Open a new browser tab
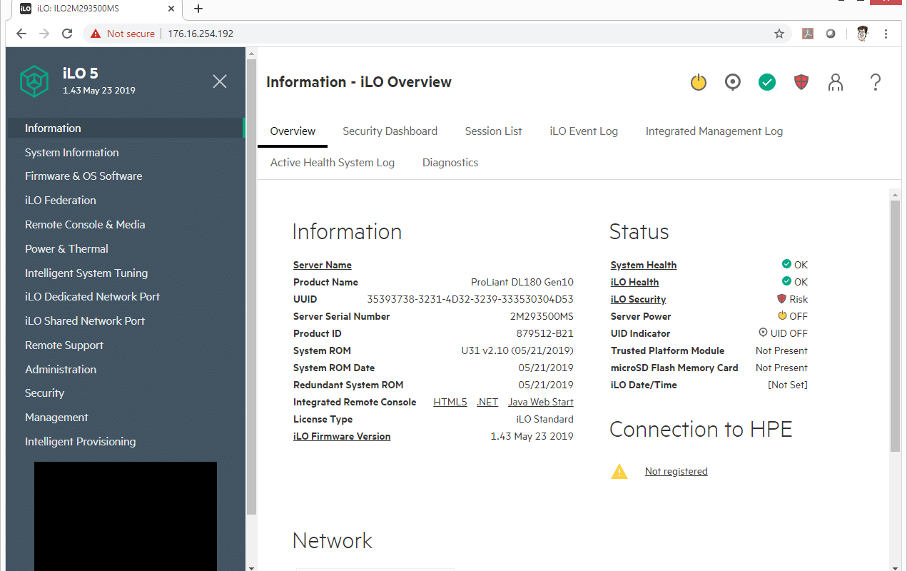The image size is (907, 571). (x=198, y=9)
